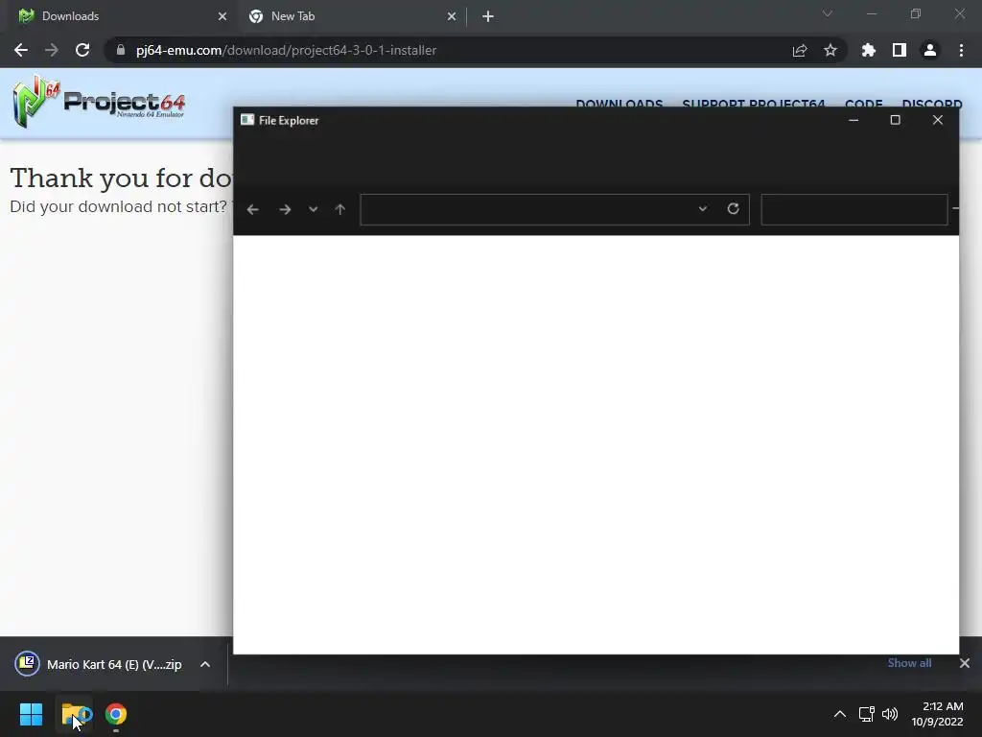This screenshot has width=982, height=737.
Task: Click File Explorer taskbar icon
Action: (75, 714)
